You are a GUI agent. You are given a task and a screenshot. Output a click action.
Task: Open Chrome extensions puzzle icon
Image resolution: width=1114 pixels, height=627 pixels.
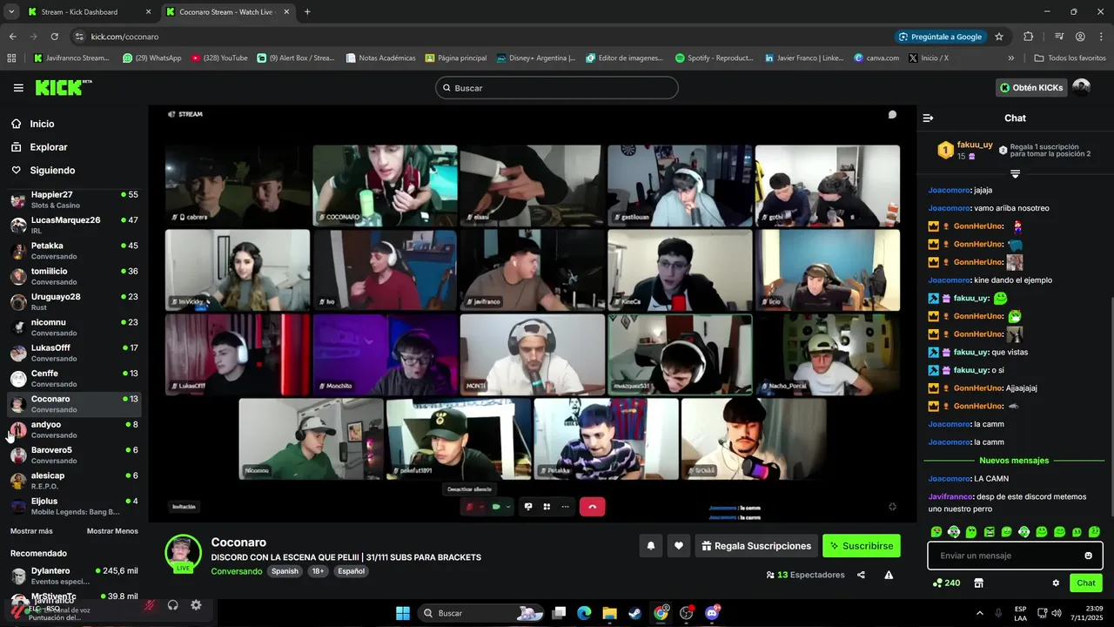click(x=1028, y=37)
